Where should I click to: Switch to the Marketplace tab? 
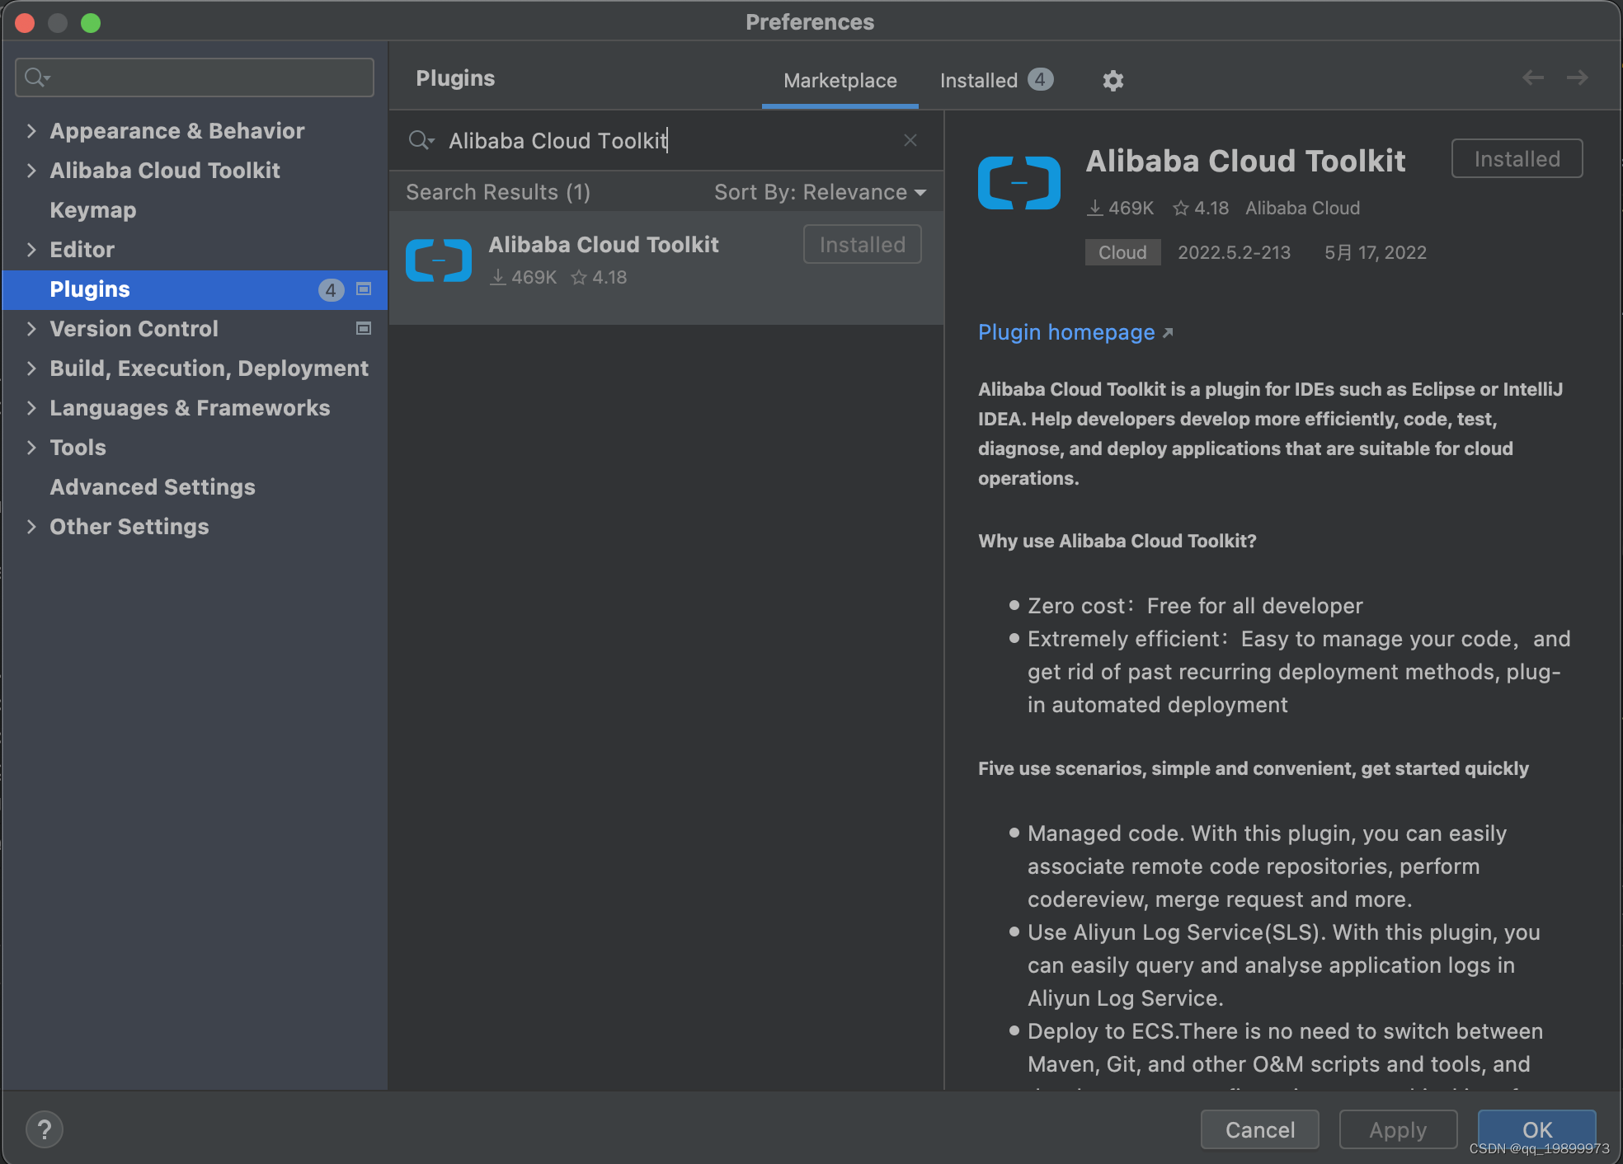click(840, 80)
